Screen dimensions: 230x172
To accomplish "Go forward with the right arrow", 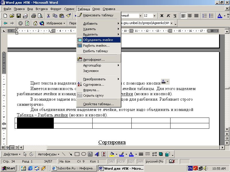I will point(12,23).
